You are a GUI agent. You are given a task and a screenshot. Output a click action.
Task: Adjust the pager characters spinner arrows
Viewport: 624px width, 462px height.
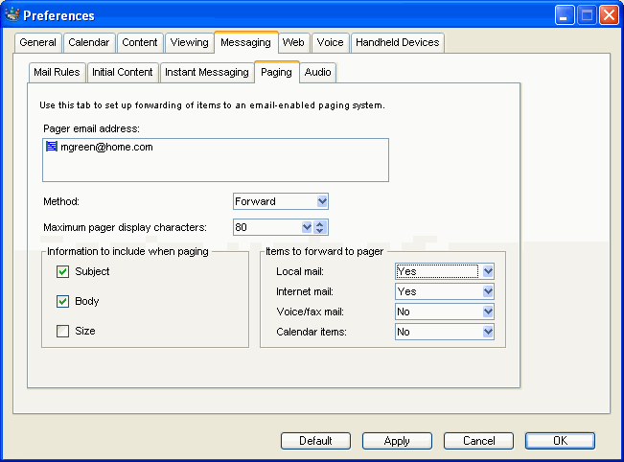pyautogui.click(x=320, y=227)
